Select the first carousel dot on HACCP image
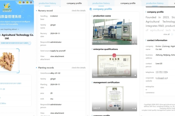Viewport: 175px width, 116px height. pos(133,108)
